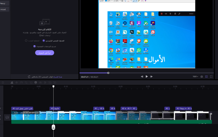Click the 00:07:21 current time display
The image size is (218, 137).
(85, 77)
